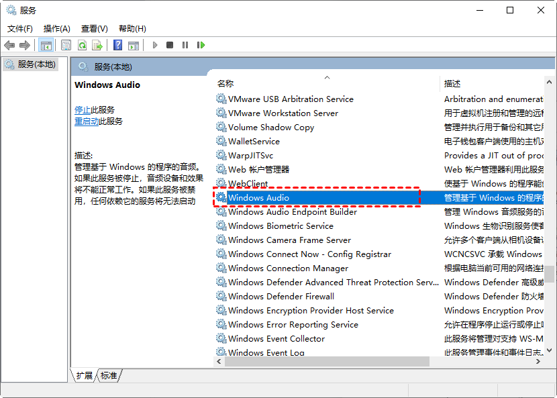The height and width of the screenshot is (398, 557).
Task: Click the Restart Service icon
Action: click(201, 45)
